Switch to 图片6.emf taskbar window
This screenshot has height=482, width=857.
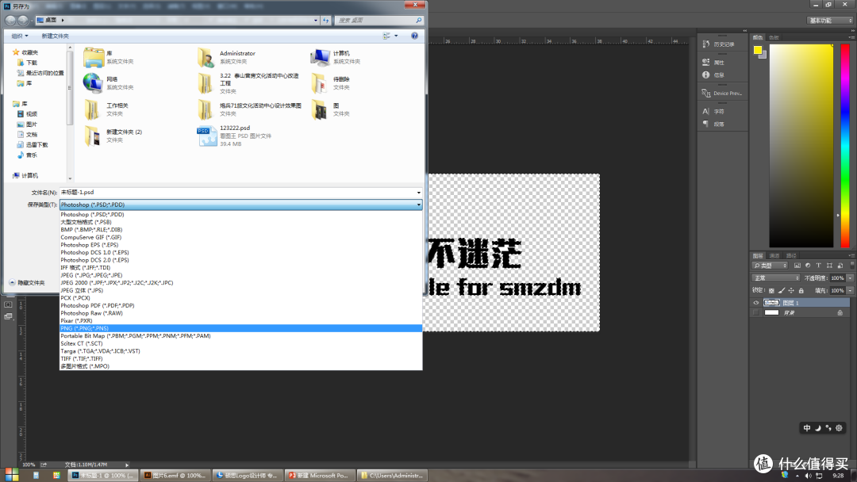click(x=175, y=476)
